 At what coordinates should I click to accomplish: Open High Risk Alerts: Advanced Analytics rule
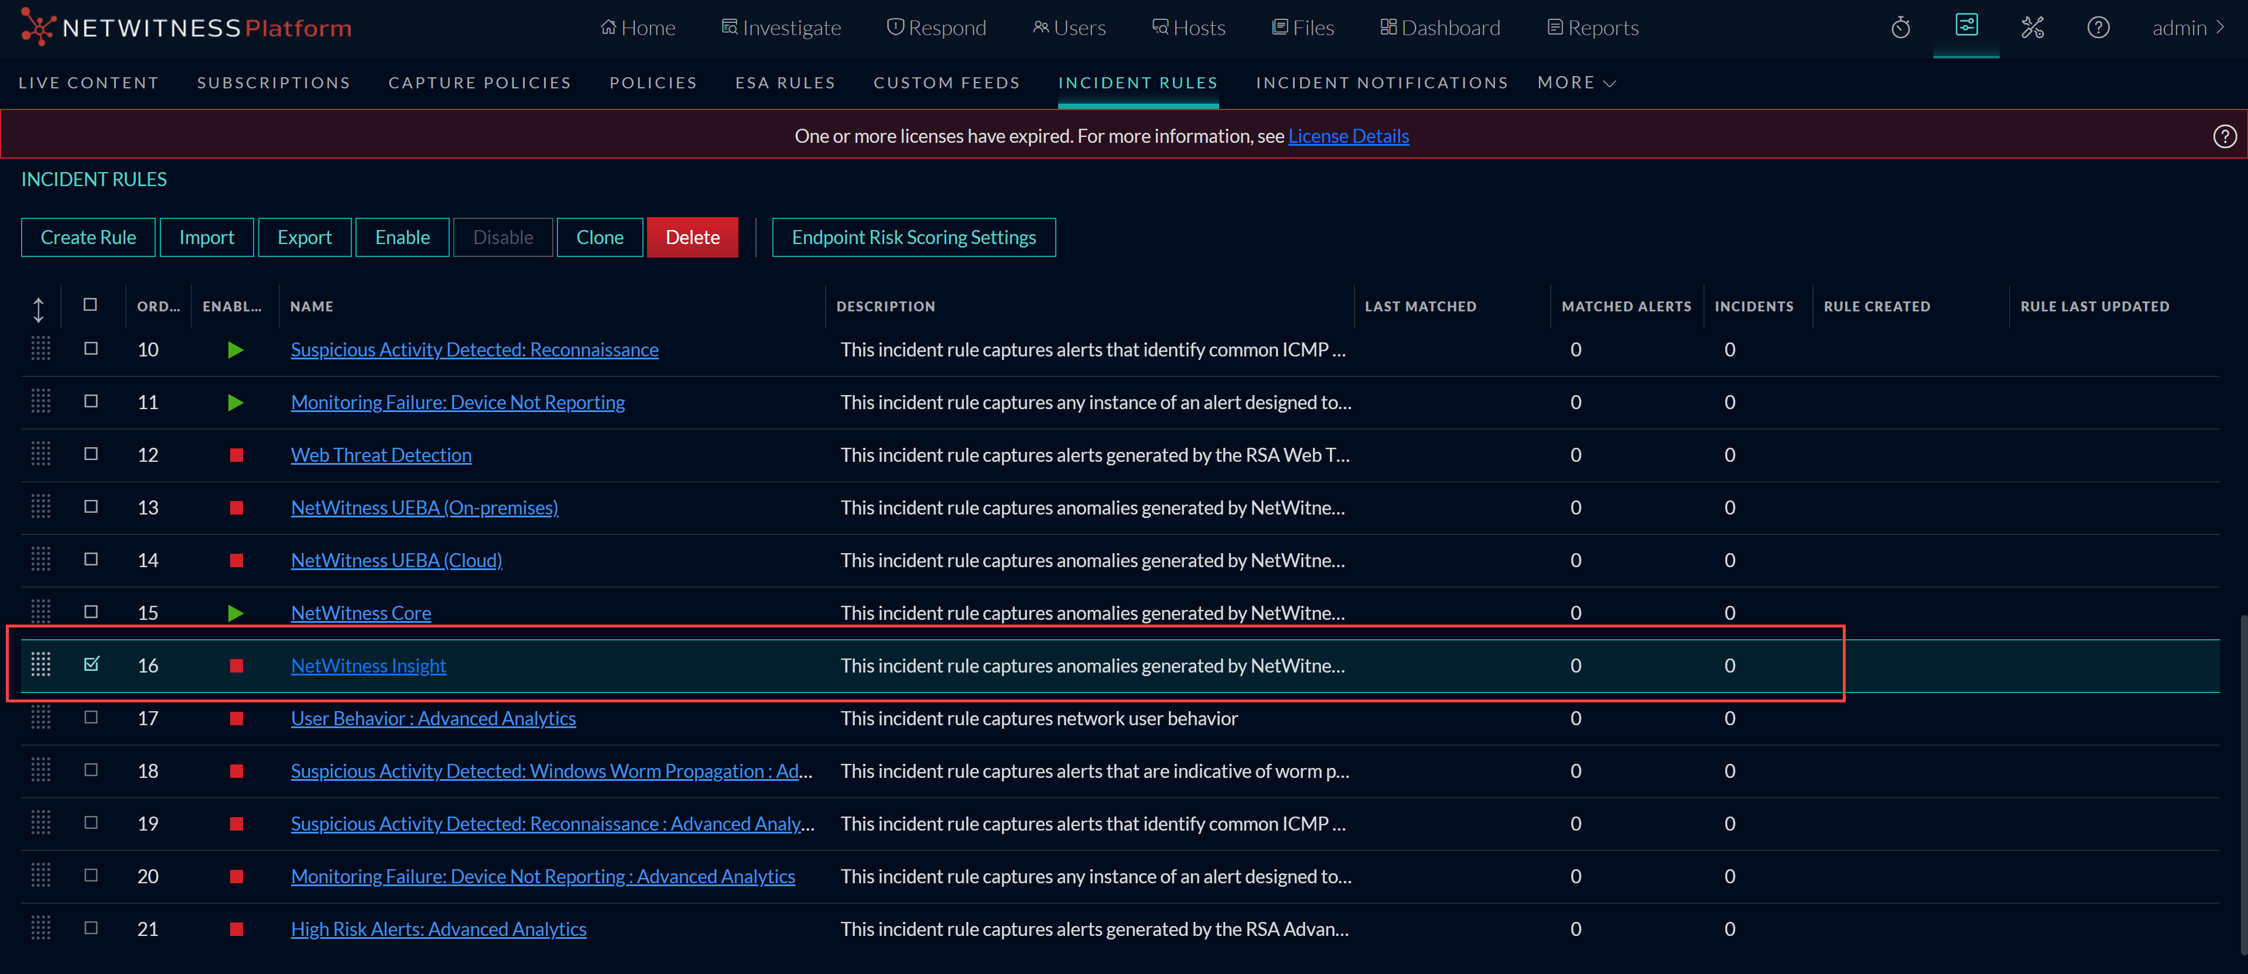pyautogui.click(x=438, y=929)
